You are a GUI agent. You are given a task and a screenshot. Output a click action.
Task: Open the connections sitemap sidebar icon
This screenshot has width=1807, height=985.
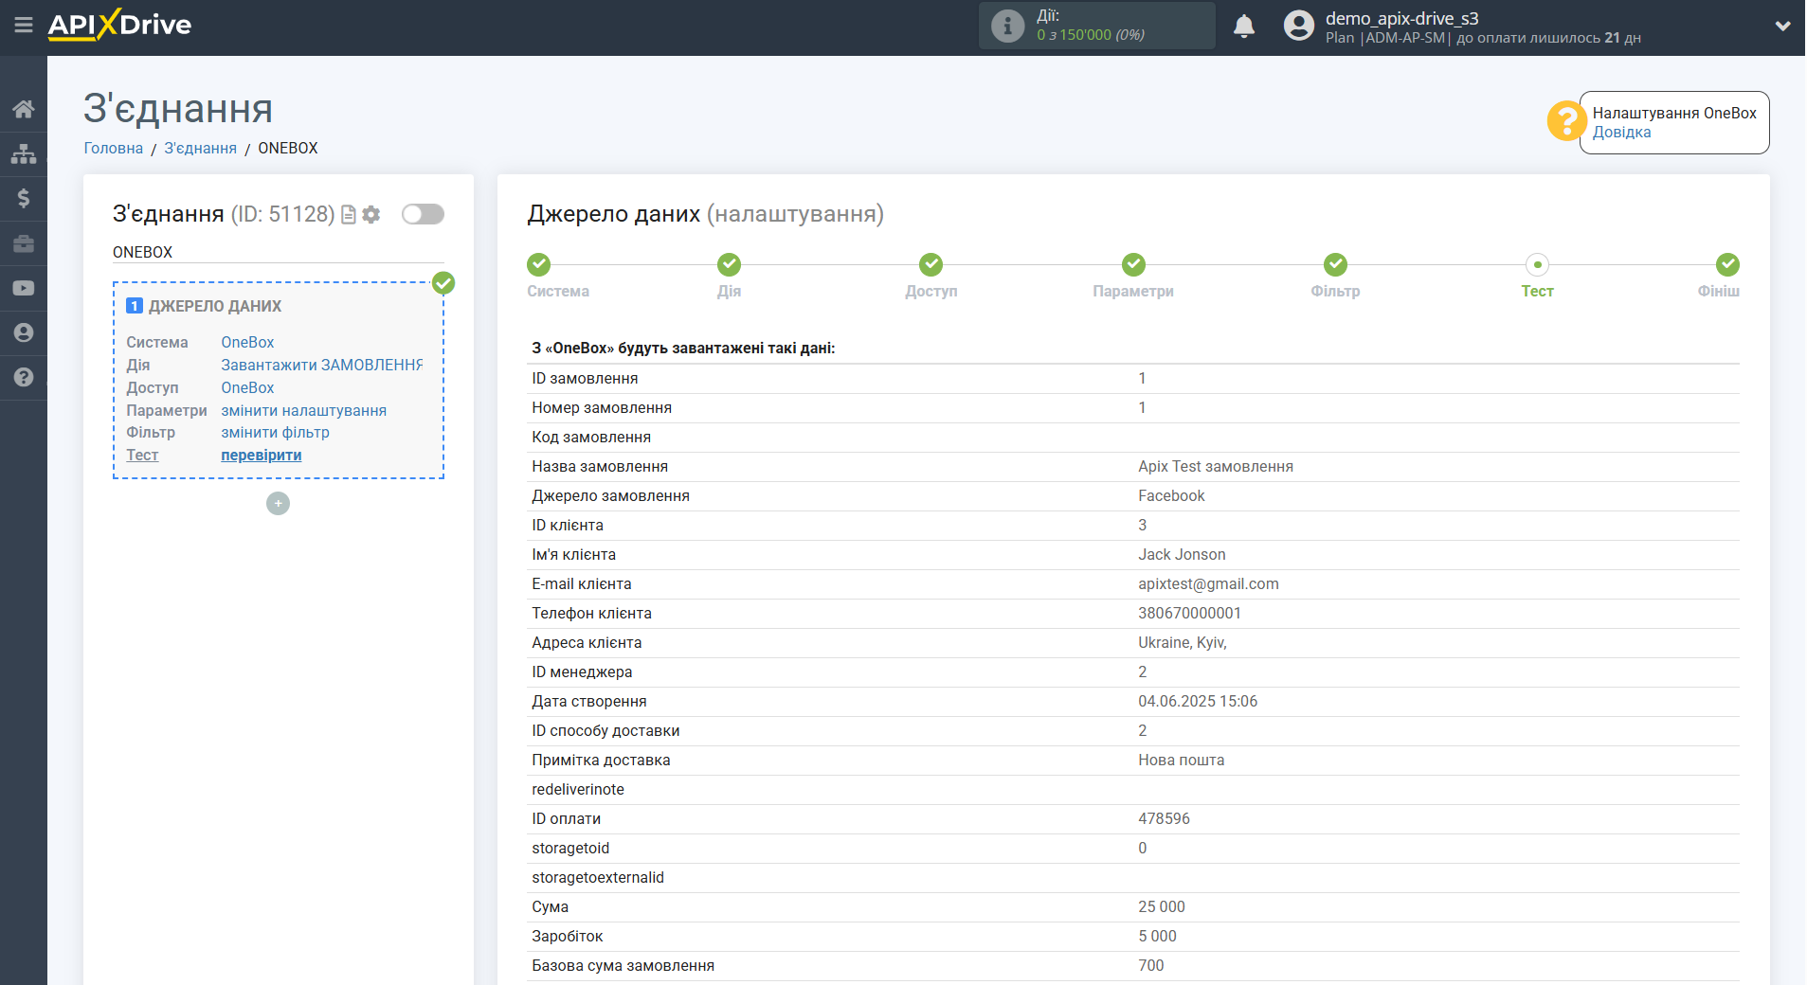24,153
